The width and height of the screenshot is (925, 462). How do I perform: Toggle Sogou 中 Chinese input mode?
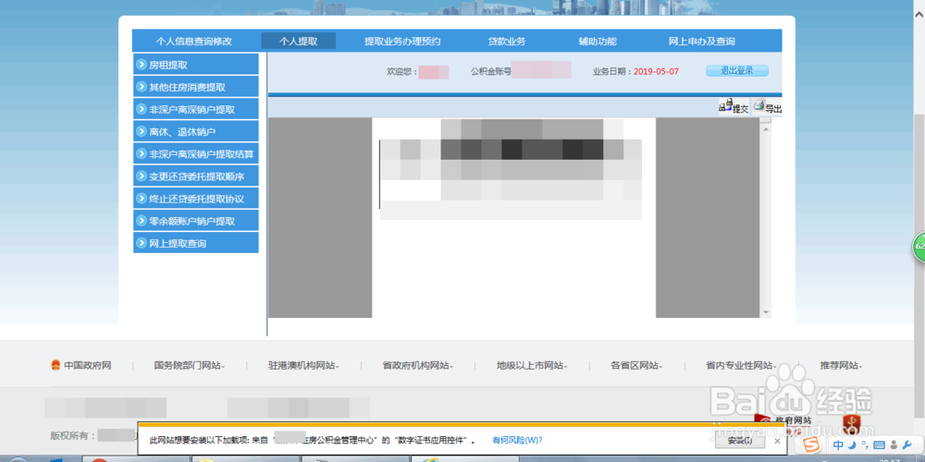[x=838, y=445]
